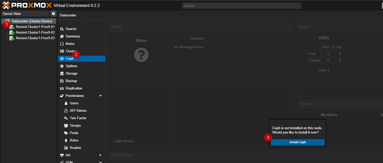
Task: Open the Pools entry
Action: click(82, 133)
